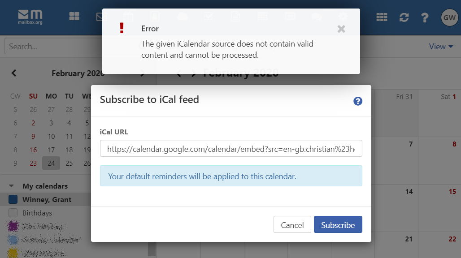This screenshot has width=461, height=258.
Task: Enable the Birthdays calendar checkbox
Action: (x=13, y=213)
